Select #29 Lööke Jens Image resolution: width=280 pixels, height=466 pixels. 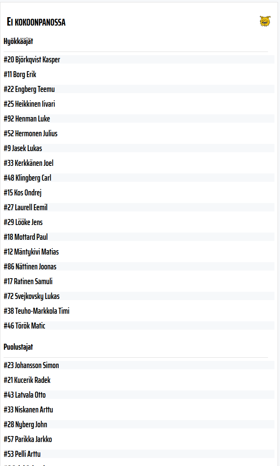(x=23, y=222)
